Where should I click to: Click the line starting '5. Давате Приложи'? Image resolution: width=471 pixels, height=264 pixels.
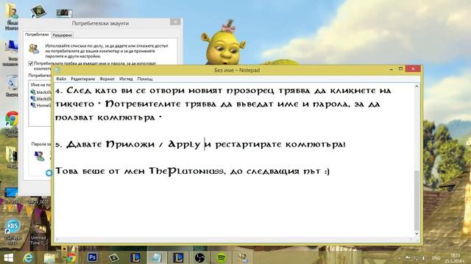pos(200,144)
